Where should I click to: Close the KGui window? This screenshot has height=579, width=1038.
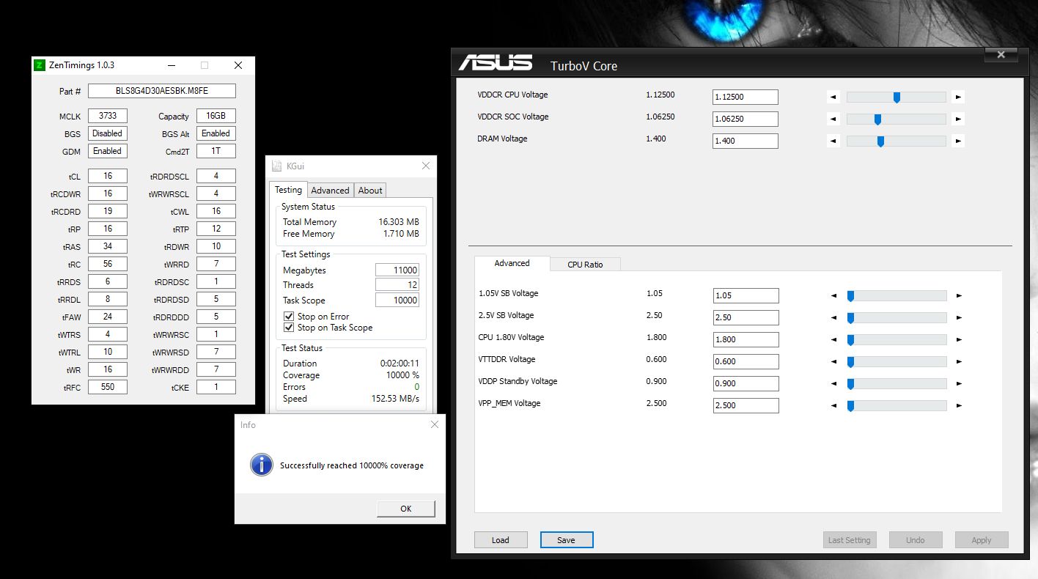426,166
